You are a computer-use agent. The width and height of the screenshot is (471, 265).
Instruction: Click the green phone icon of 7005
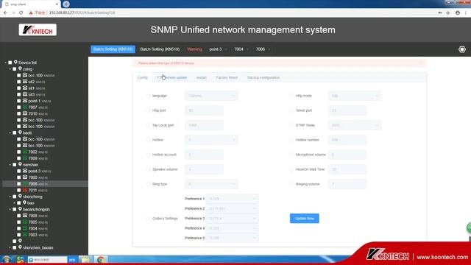coord(25,222)
